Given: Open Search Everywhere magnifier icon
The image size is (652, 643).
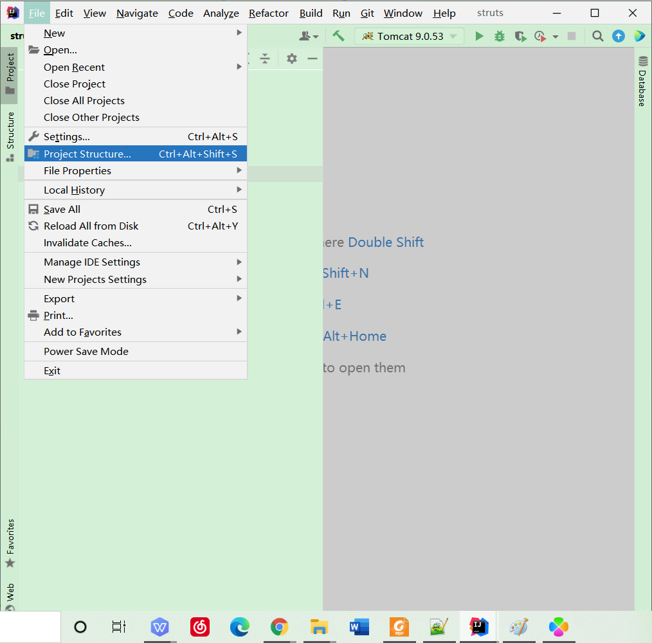Looking at the screenshot, I should point(597,36).
